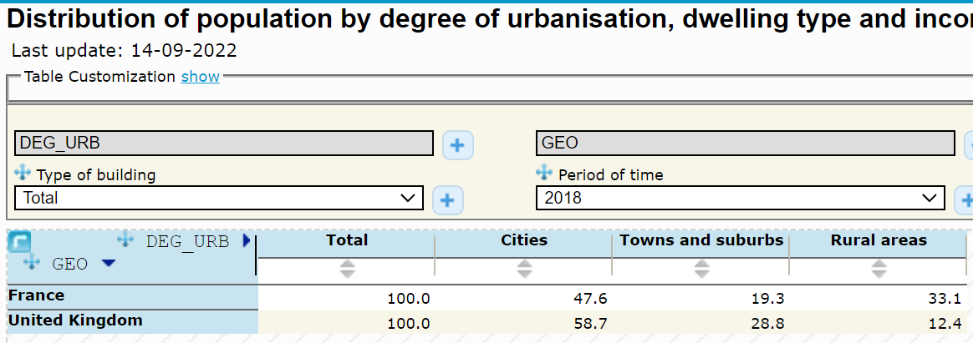Click the Towns and suburbs column header
The height and width of the screenshot is (343, 973).
click(702, 240)
